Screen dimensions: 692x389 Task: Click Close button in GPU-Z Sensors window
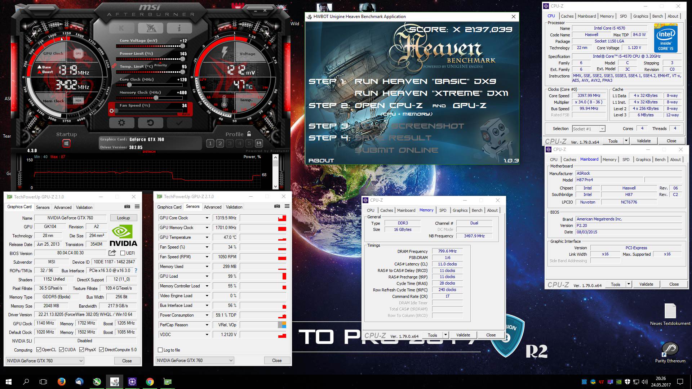click(x=277, y=360)
